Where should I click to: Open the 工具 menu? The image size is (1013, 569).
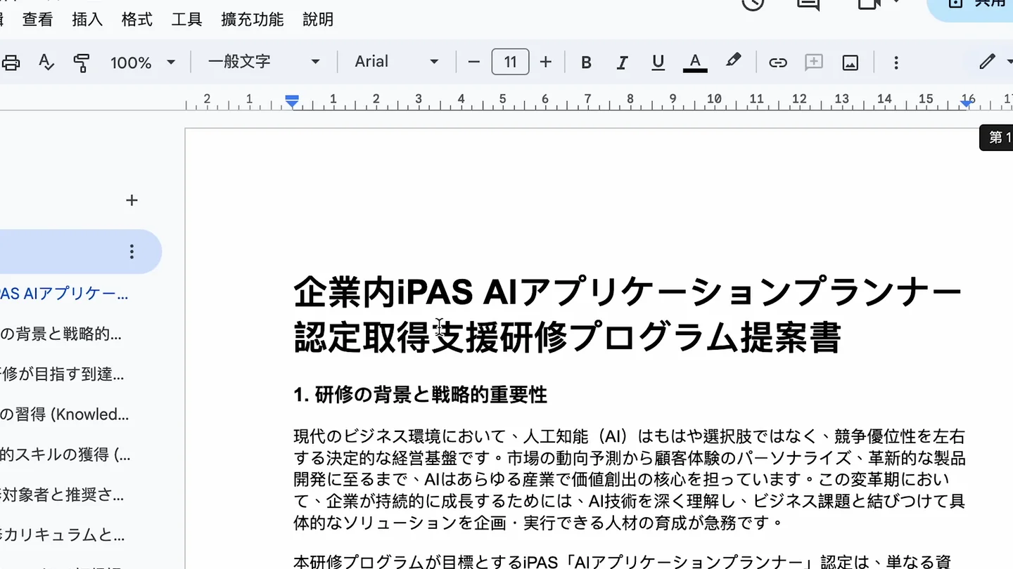(x=187, y=20)
